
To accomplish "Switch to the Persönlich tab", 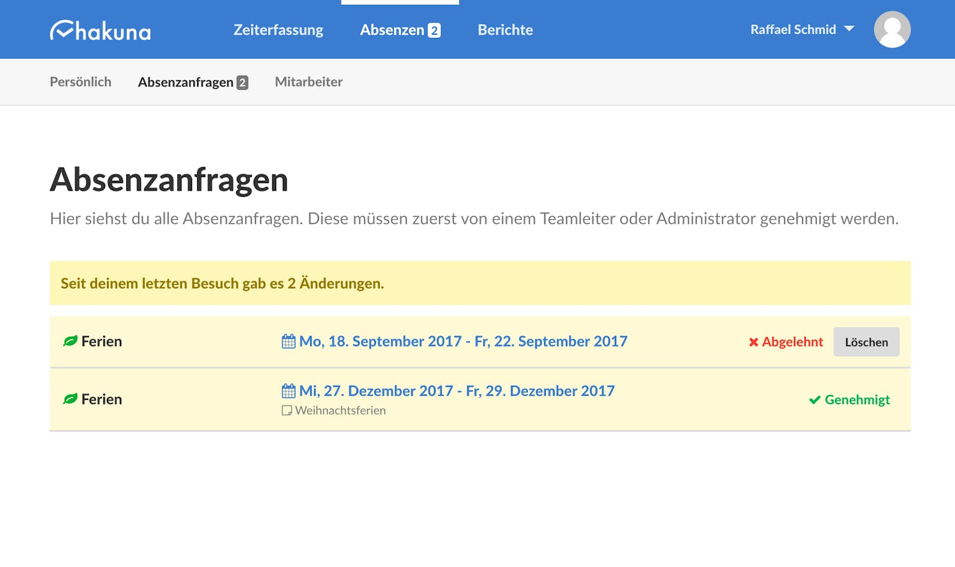I will (x=81, y=82).
